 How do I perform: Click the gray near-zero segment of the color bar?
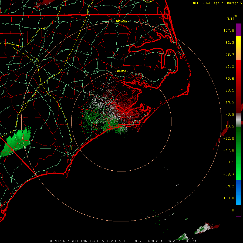tap(238, 120)
